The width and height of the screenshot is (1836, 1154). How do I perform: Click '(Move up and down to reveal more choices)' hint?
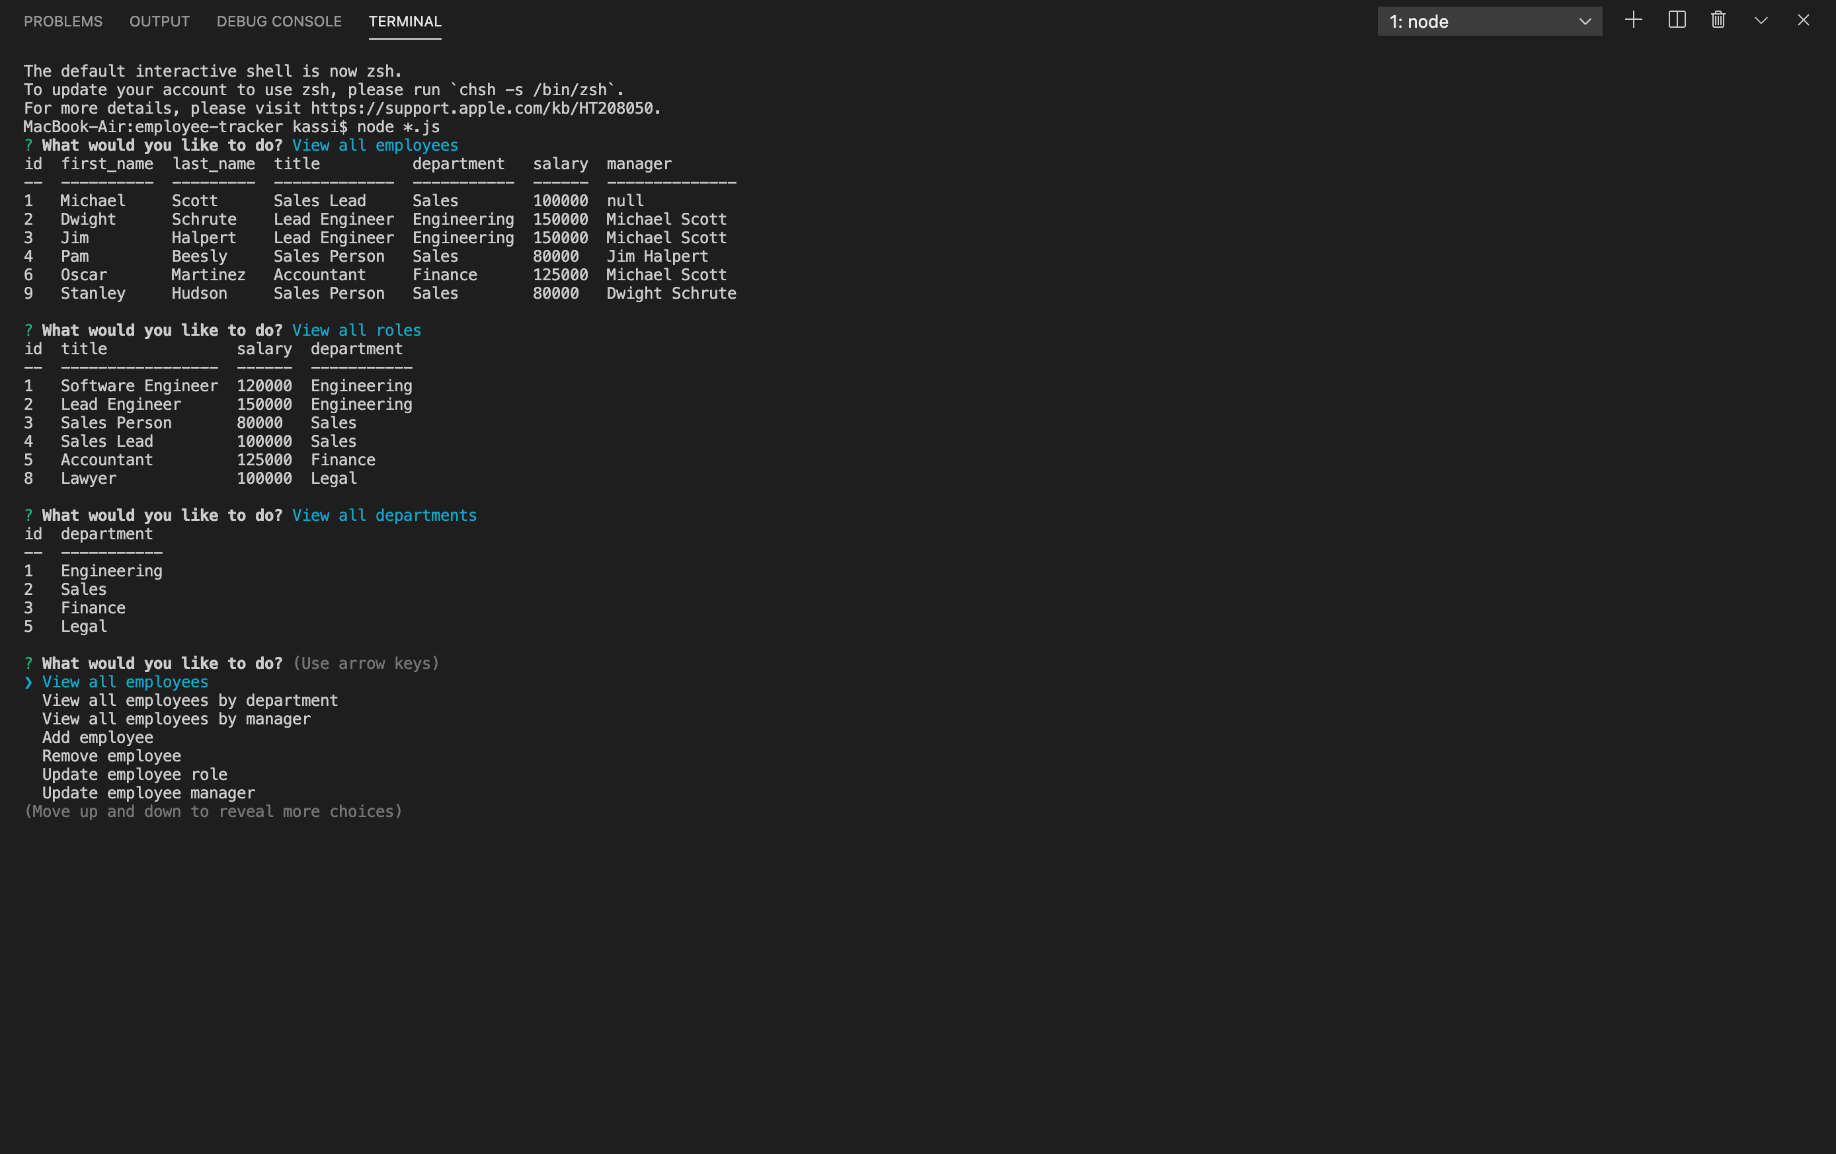pyautogui.click(x=214, y=812)
